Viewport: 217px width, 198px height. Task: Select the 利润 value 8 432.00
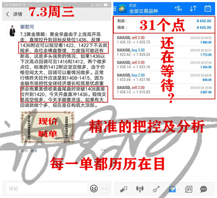click(x=204, y=21)
